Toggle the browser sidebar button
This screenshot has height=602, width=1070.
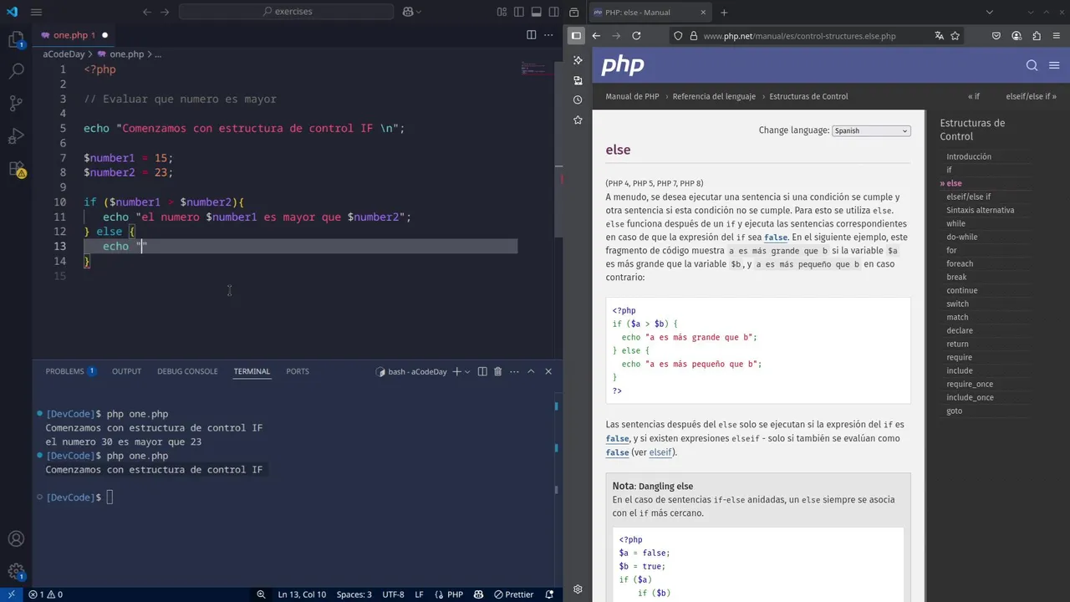576,36
